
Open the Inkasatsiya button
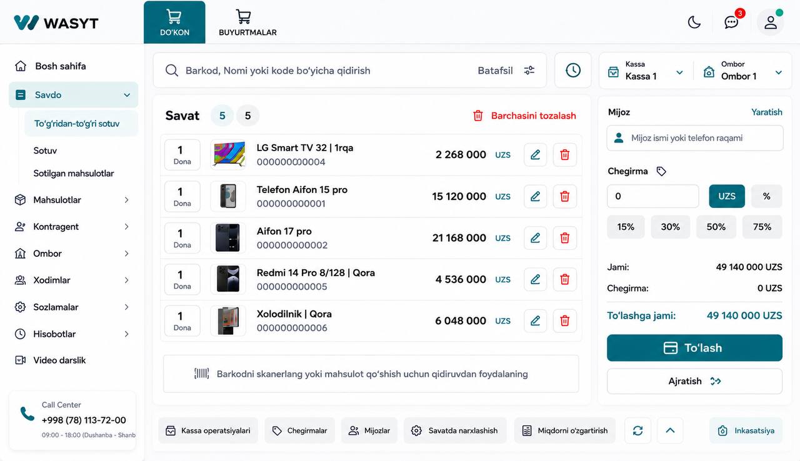pyautogui.click(x=746, y=430)
